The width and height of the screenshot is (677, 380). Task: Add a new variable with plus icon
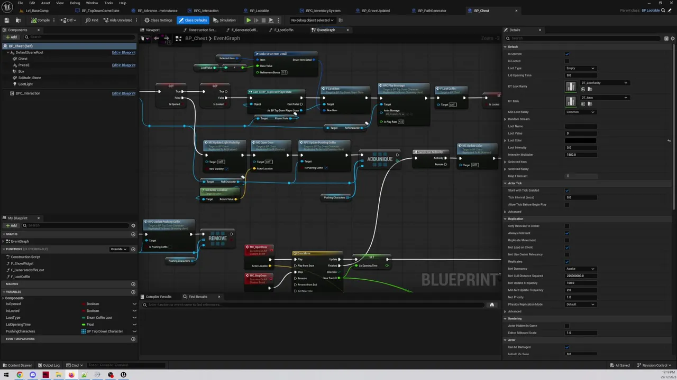tap(133, 292)
